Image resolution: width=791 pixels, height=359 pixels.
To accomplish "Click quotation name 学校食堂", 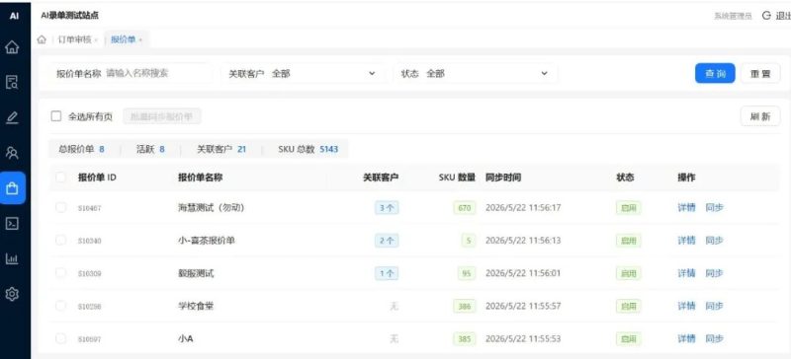I will pos(195,306).
